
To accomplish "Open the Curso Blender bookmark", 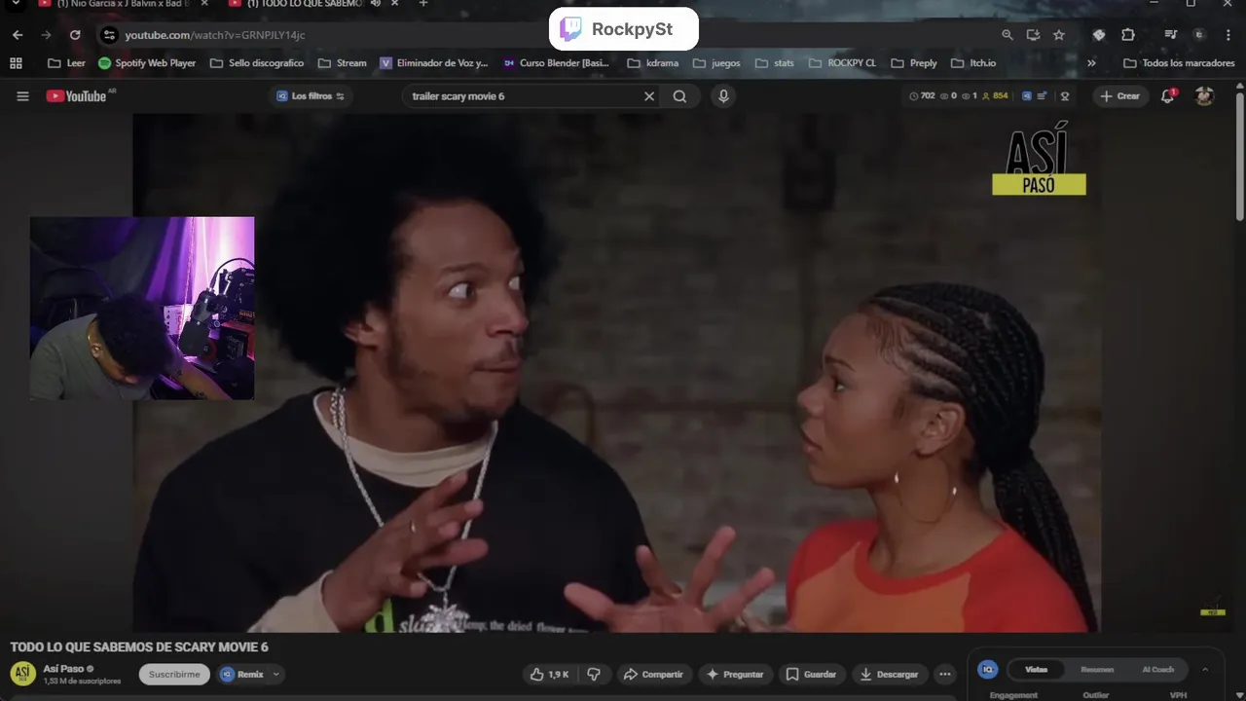I will [556, 63].
